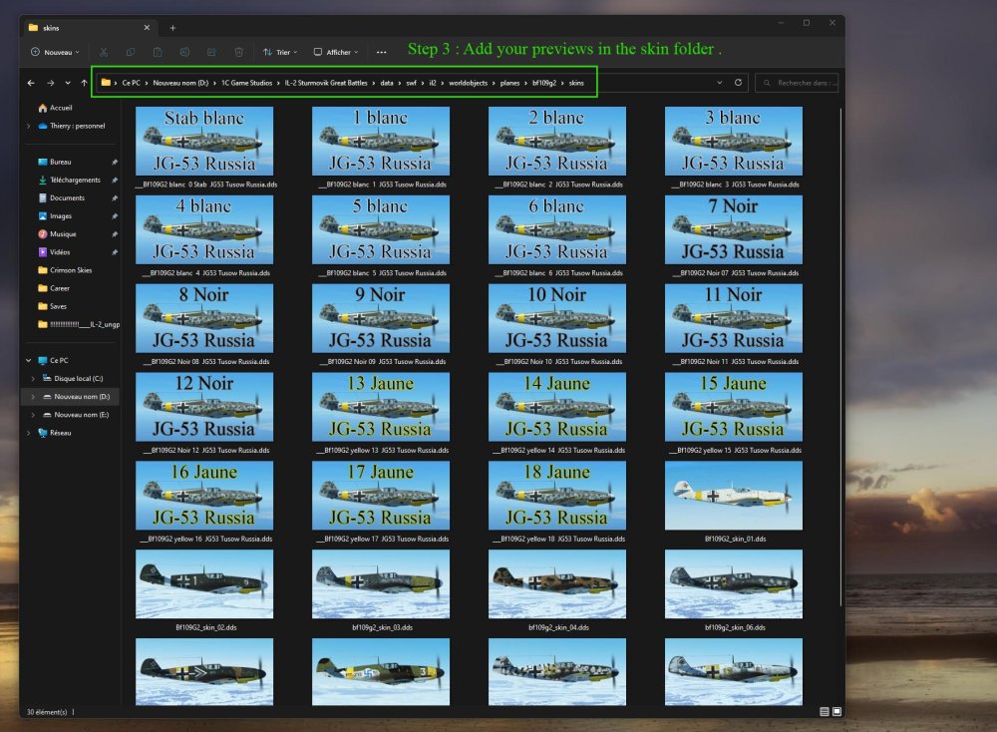Refresh the skins folder view
Screen dimensions: 997x732
point(738,83)
